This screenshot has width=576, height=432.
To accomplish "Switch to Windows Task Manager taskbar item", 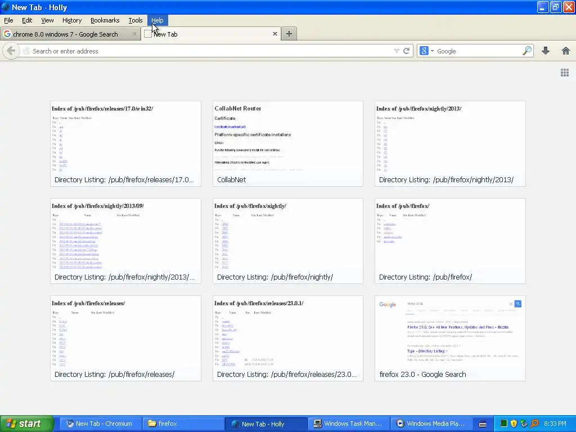I will [x=348, y=424].
